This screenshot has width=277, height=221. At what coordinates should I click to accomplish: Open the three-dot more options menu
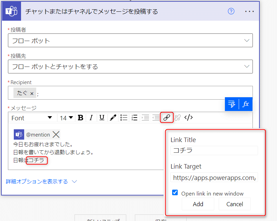point(249,11)
